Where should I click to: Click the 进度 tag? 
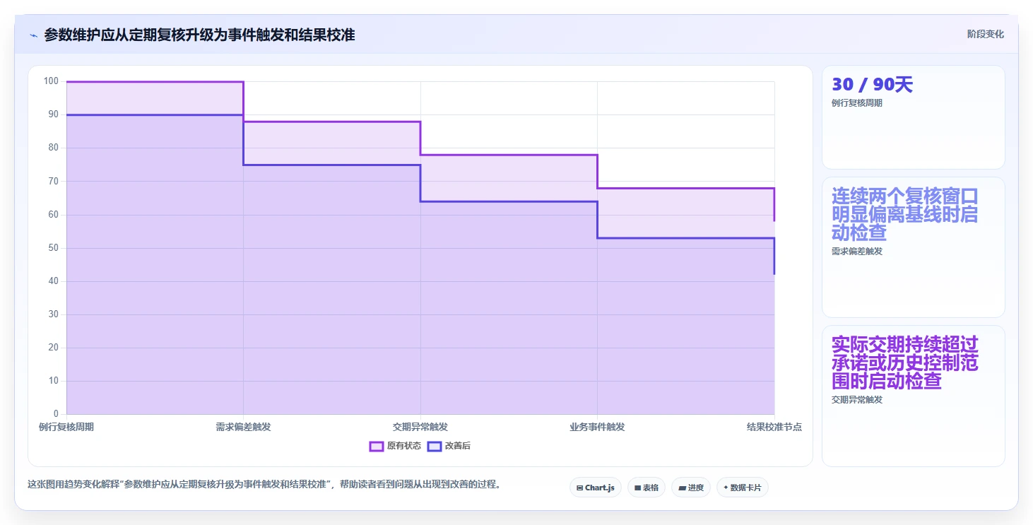690,488
